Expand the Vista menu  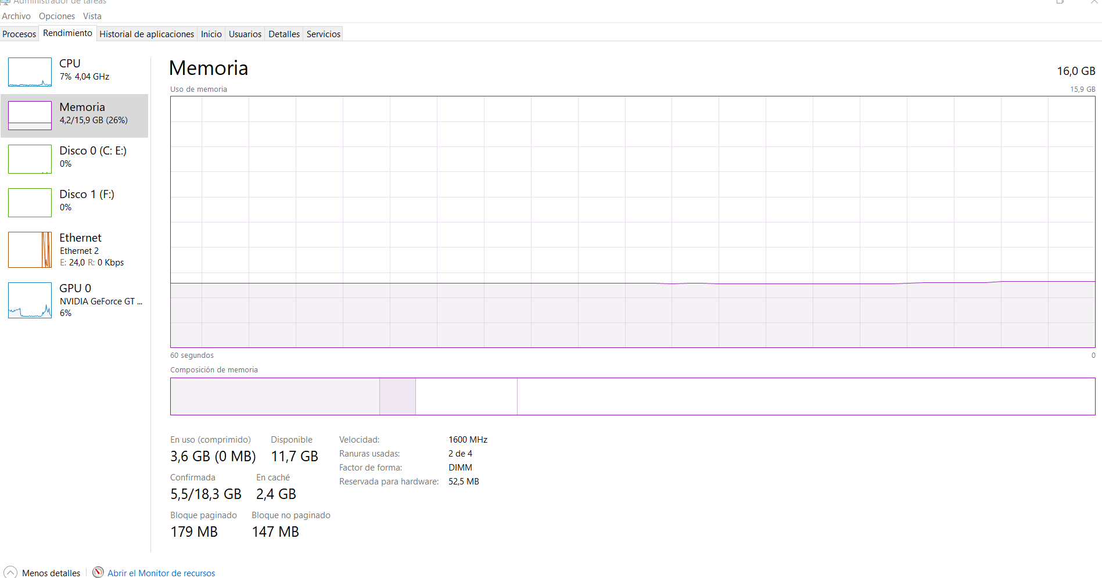pyautogui.click(x=92, y=16)
